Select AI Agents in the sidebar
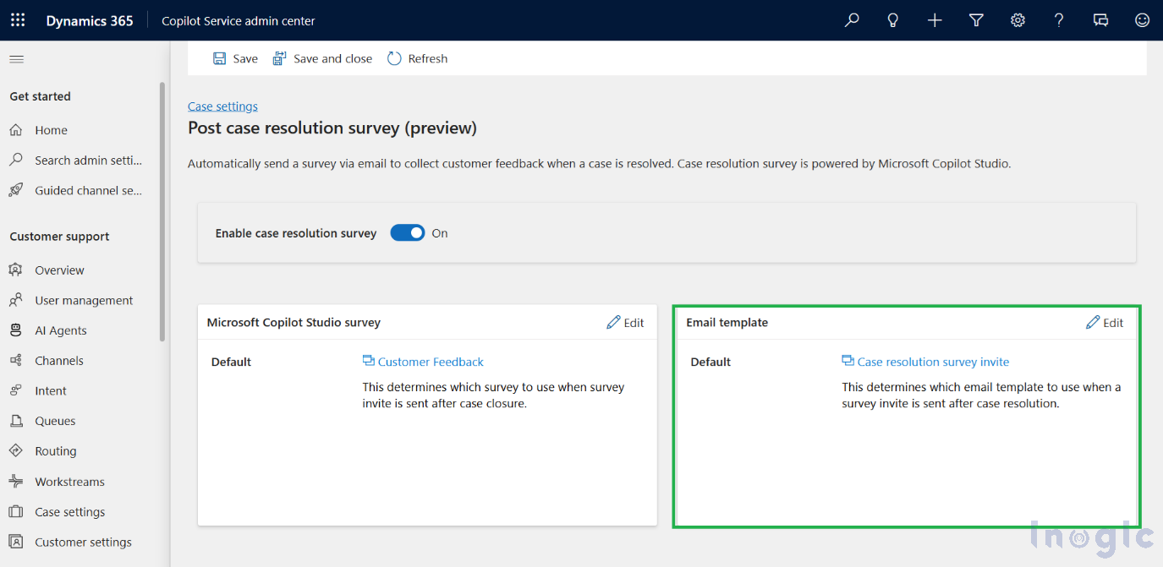The width and height of the screenshot is (1163, 567). 60,330
